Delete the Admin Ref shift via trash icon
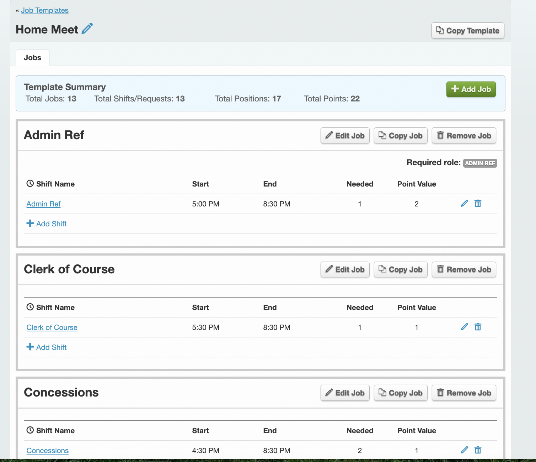The image size is (536, 462). click(478, 204)
